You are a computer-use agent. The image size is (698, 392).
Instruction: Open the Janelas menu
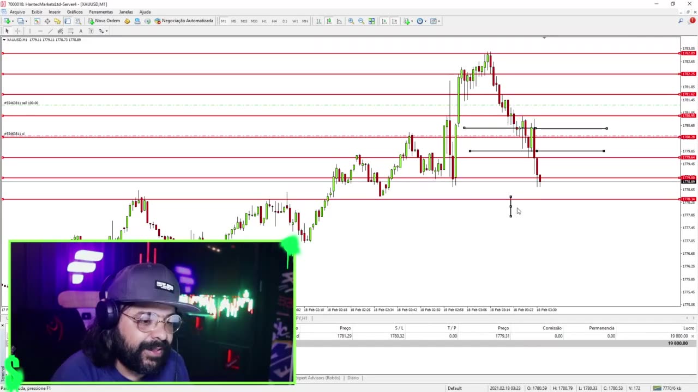tap(126, 11)
